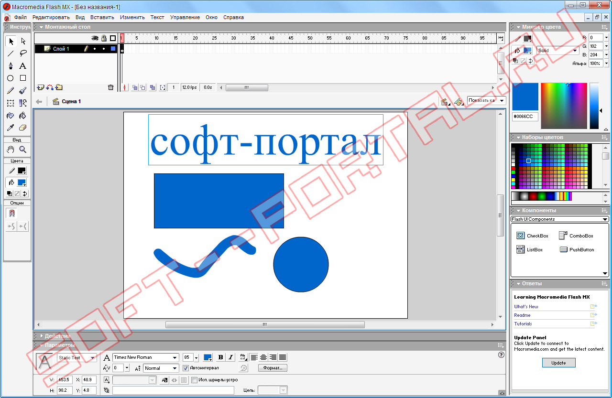Select the Eraser tool

coord(23,128)
